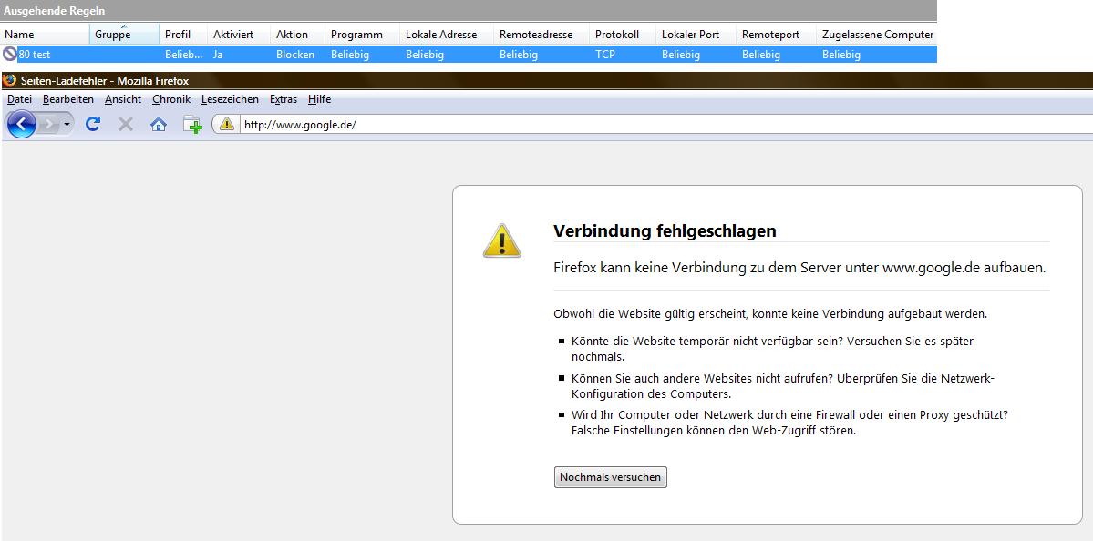Click the Blocken cell in the rule row
1093x541 pixels.
294,55
